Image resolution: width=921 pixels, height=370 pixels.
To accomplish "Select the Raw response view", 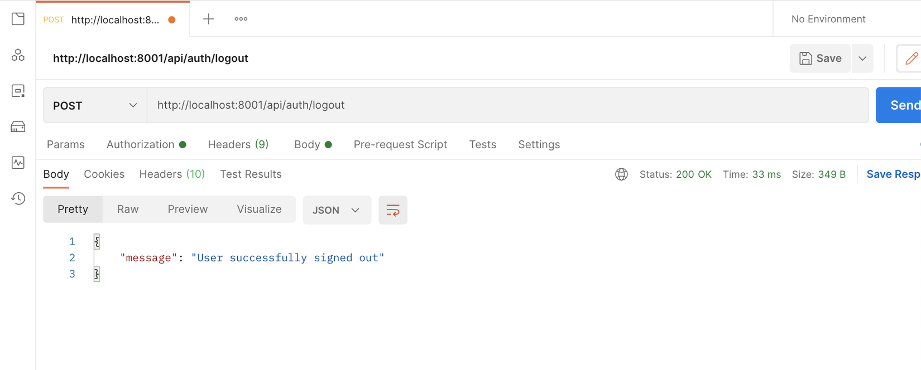I will (128, 209).
